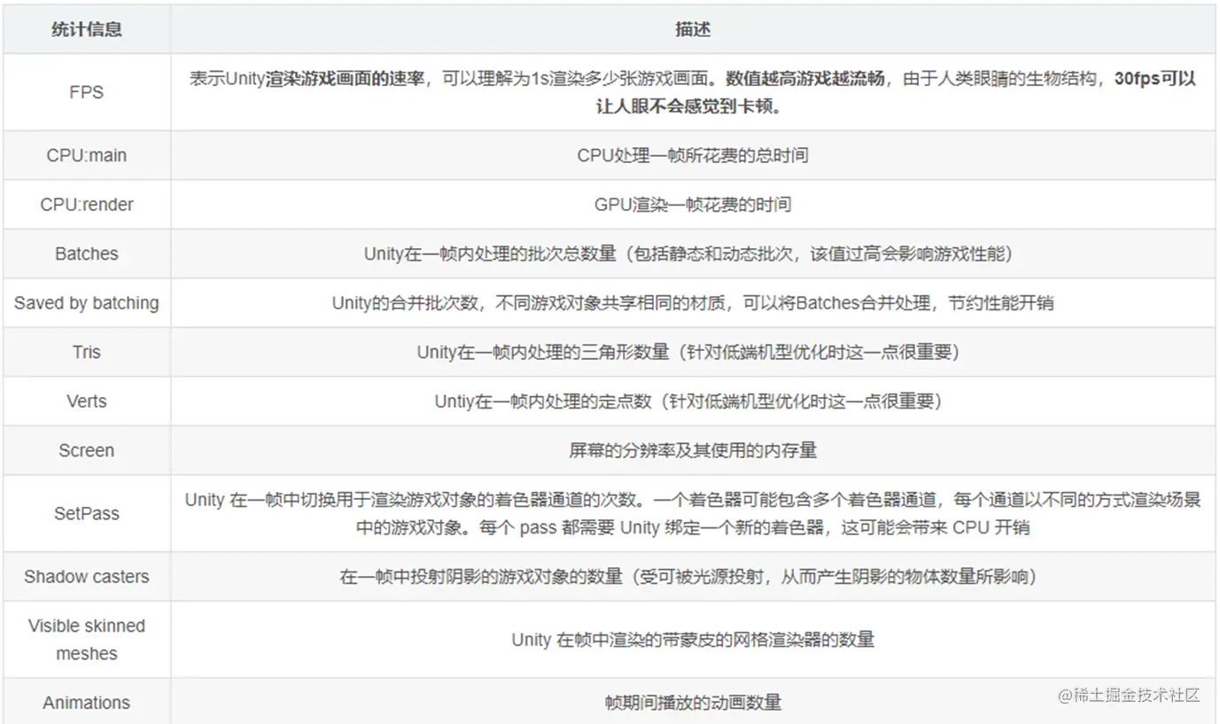Click the 描述 column header

point(693,29)
